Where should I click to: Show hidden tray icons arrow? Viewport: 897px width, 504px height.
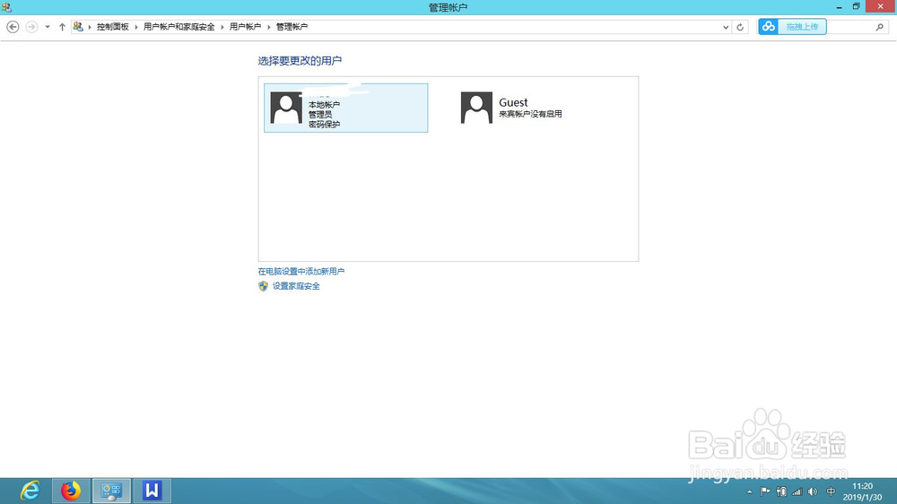(749, 491)
